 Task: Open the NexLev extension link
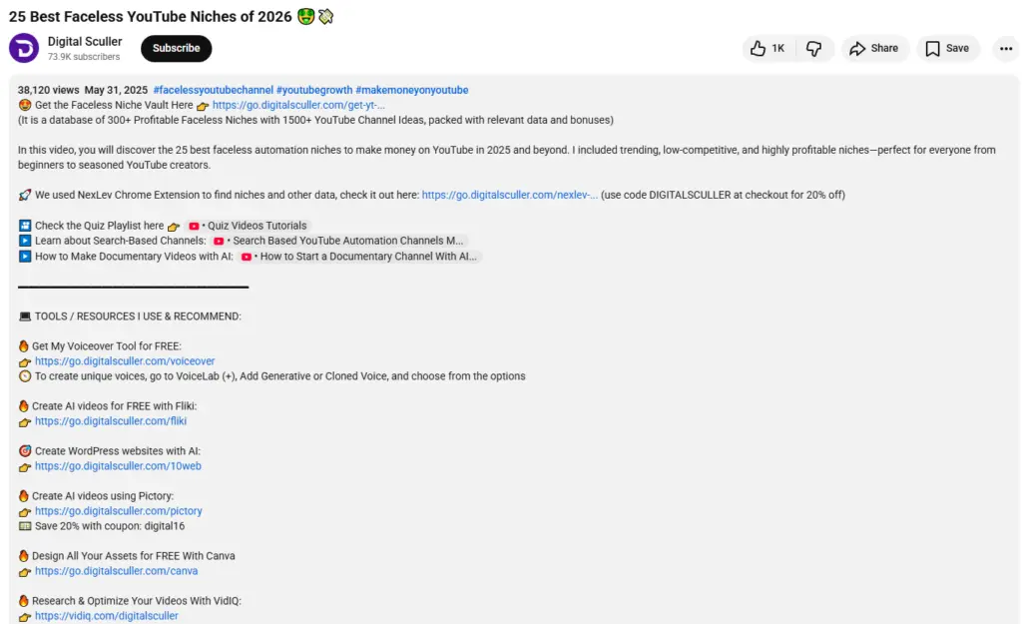tap(510, 195)
